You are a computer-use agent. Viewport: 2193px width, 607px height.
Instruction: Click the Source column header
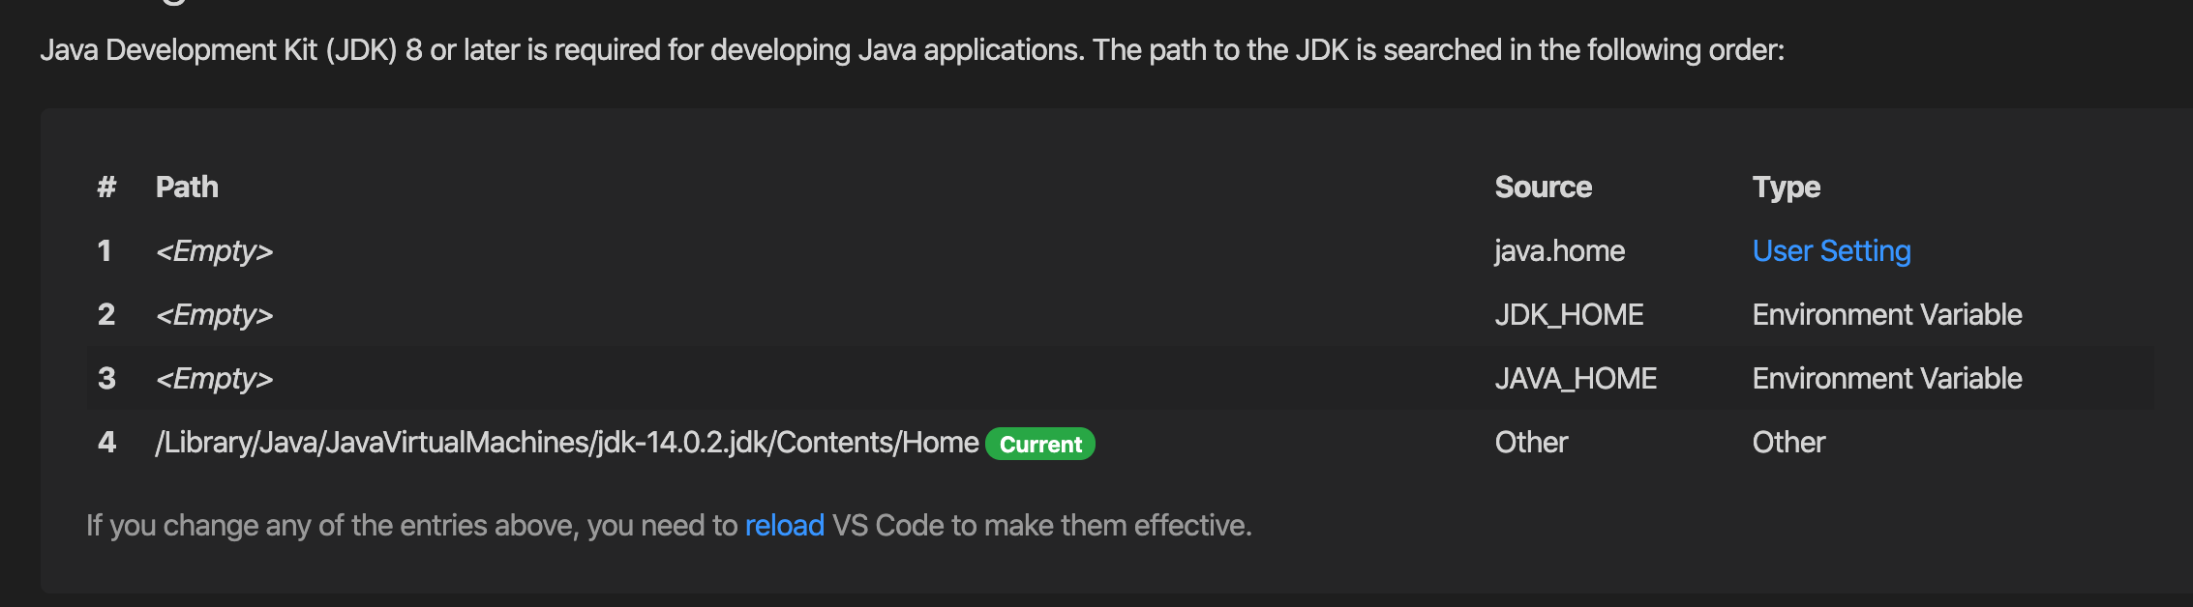pyautogui.click(x=1544, y=187)
